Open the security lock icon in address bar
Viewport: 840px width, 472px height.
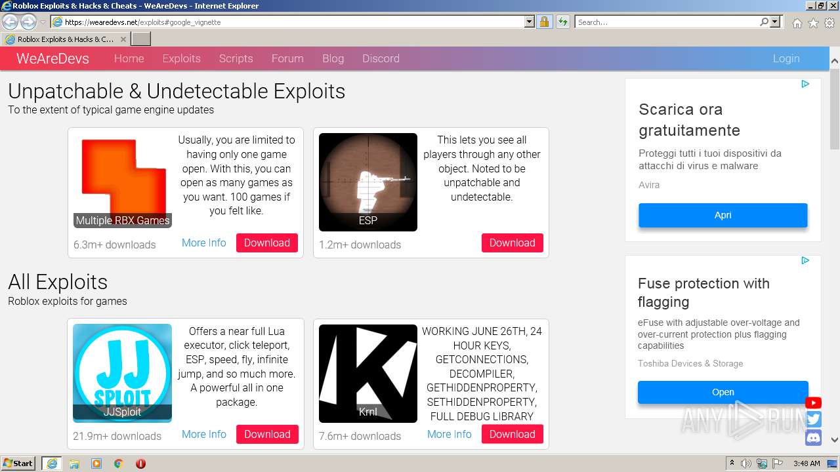coord(544,22)
